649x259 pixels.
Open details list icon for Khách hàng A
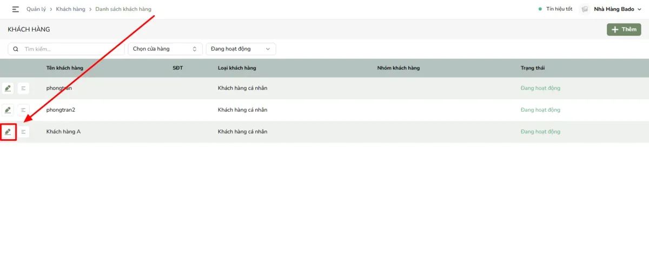[x=23, y=132]
